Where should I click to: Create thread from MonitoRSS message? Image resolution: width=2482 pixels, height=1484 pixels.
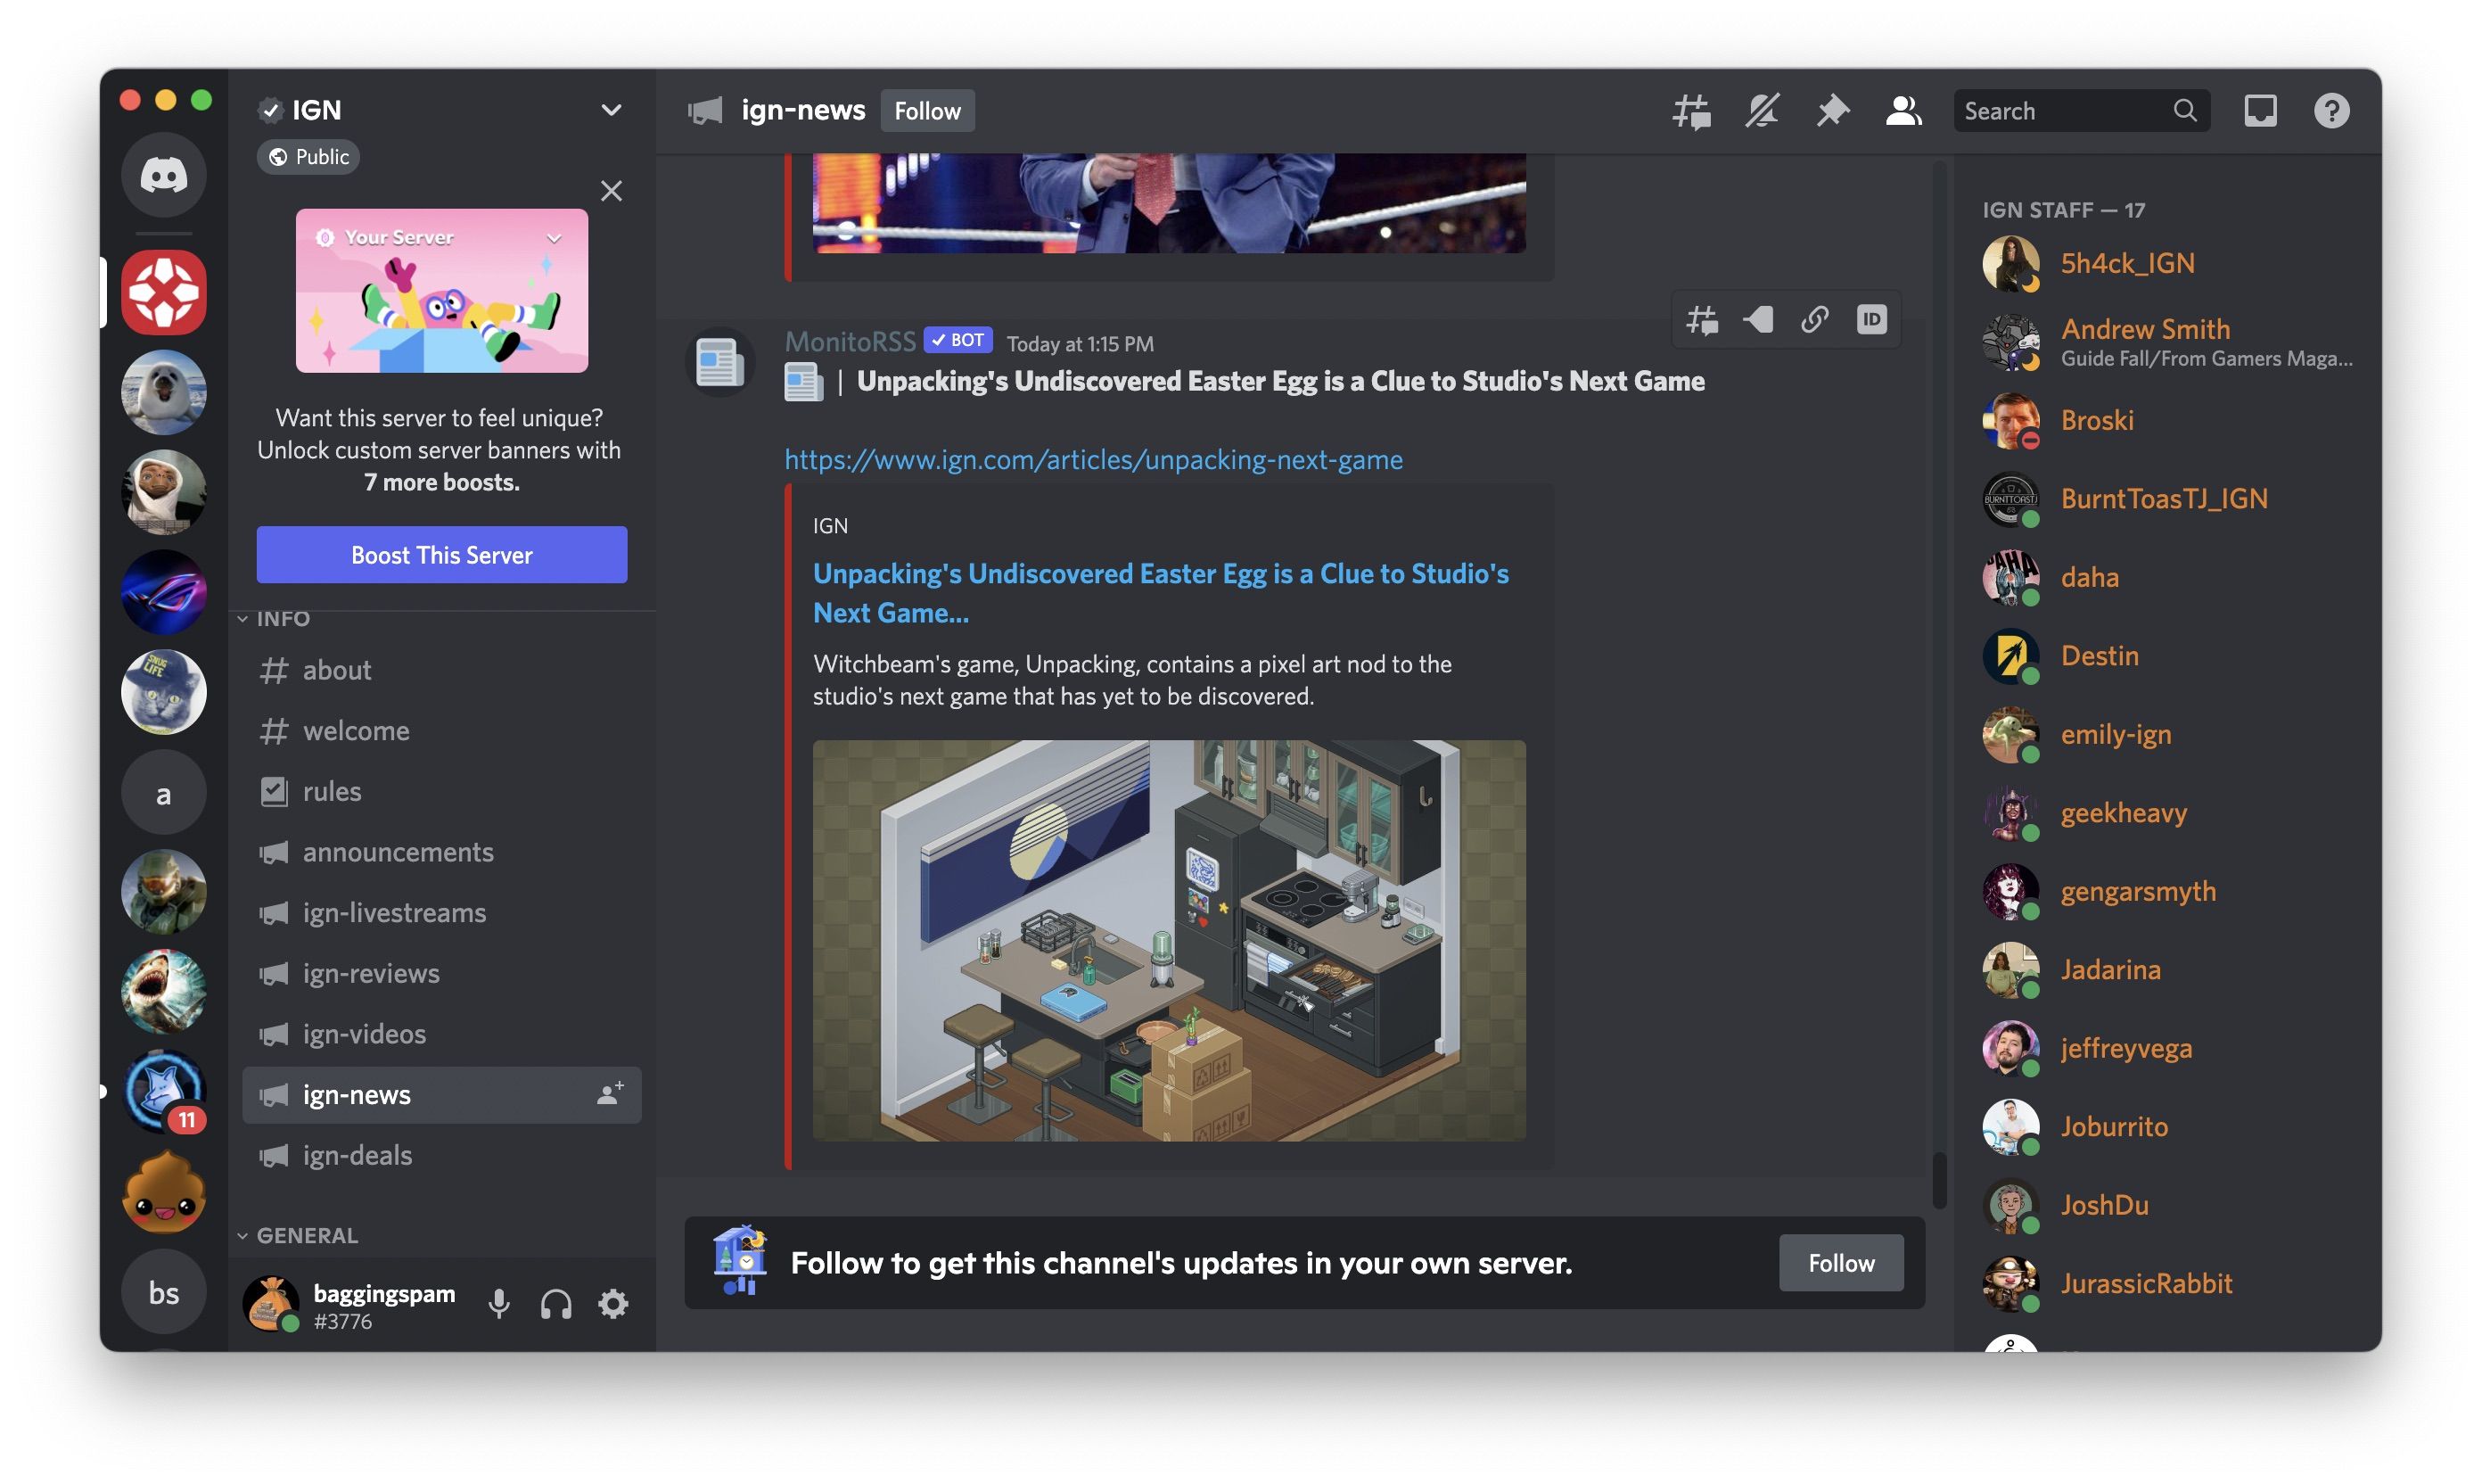tap(1701, 320)
